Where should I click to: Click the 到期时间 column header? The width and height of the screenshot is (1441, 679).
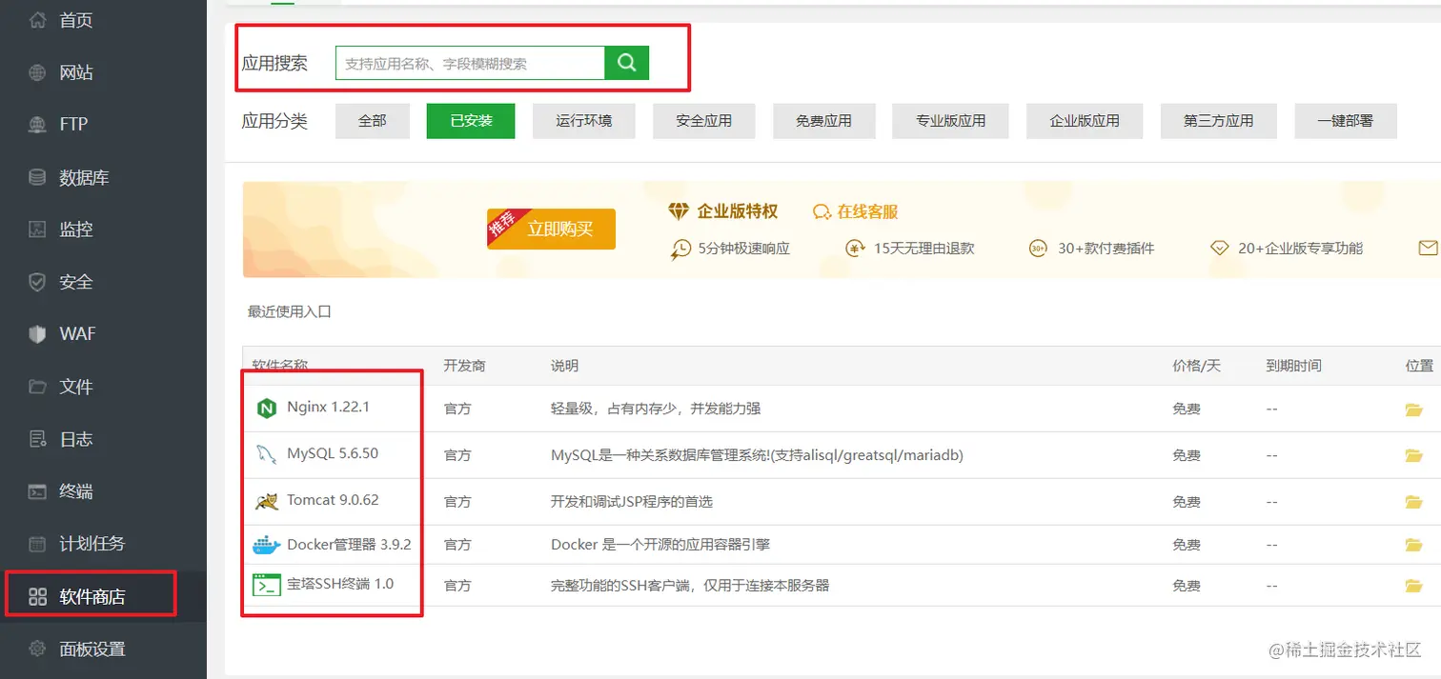[1293, 366]
